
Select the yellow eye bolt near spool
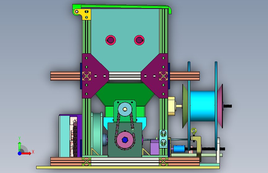click(194, 131)
